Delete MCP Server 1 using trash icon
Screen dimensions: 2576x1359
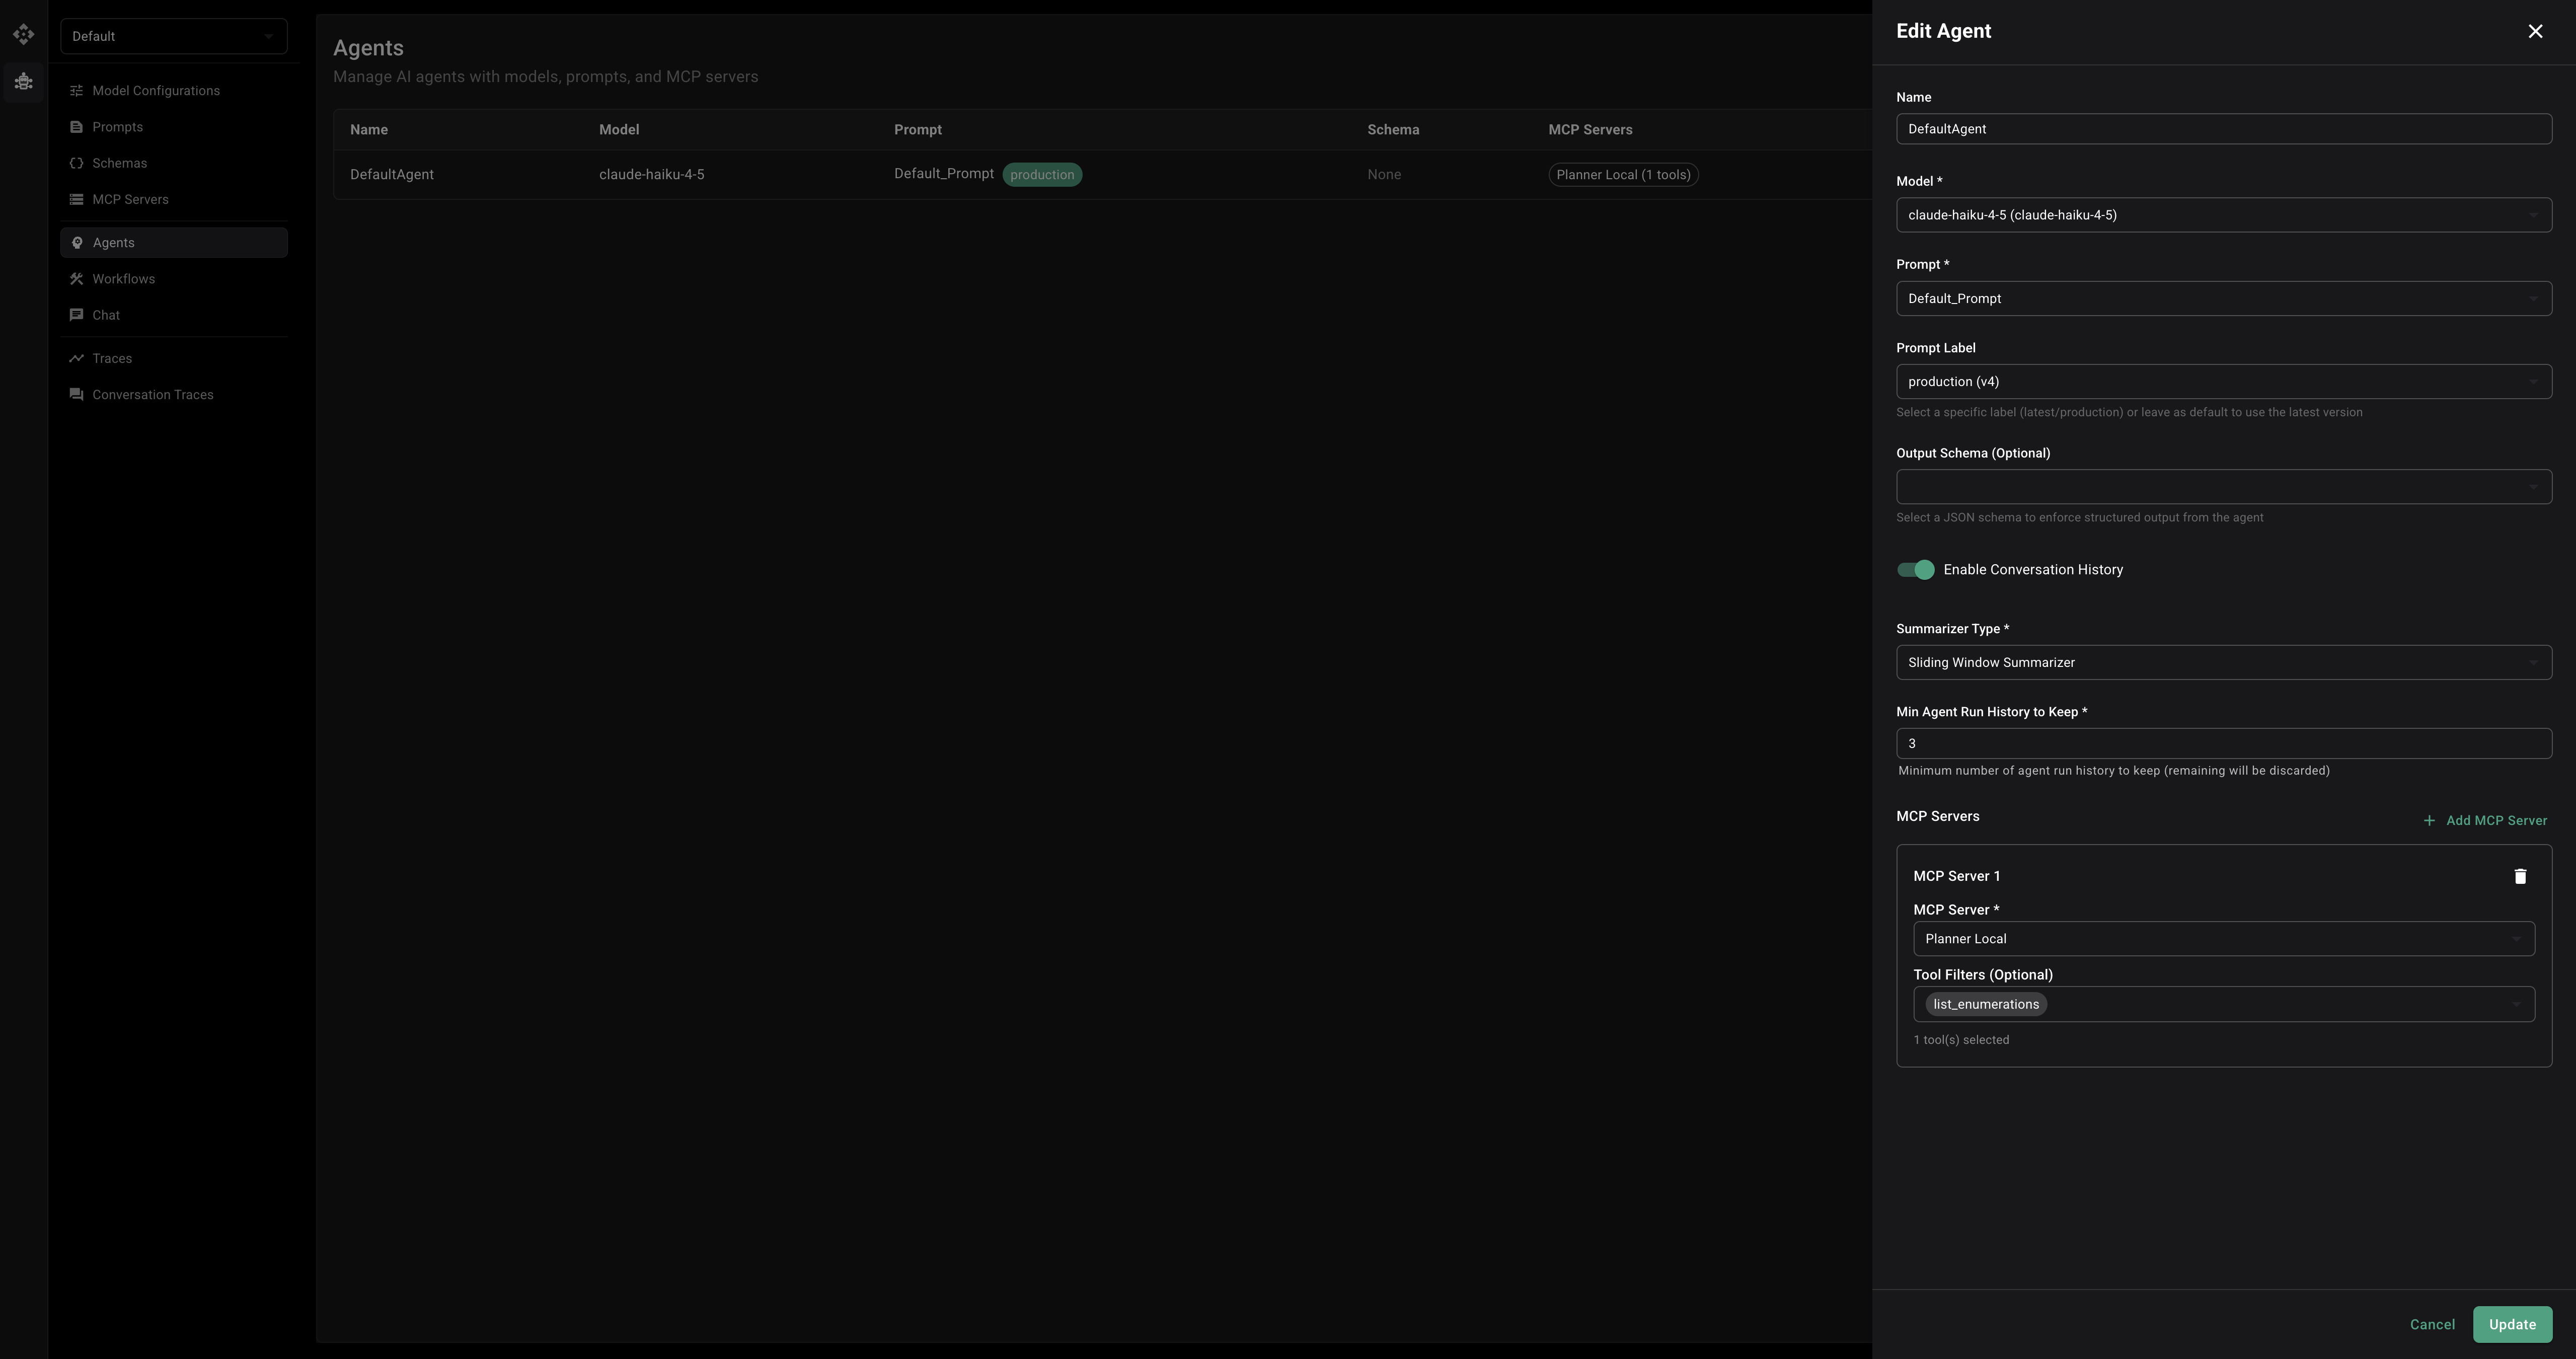2520,875
